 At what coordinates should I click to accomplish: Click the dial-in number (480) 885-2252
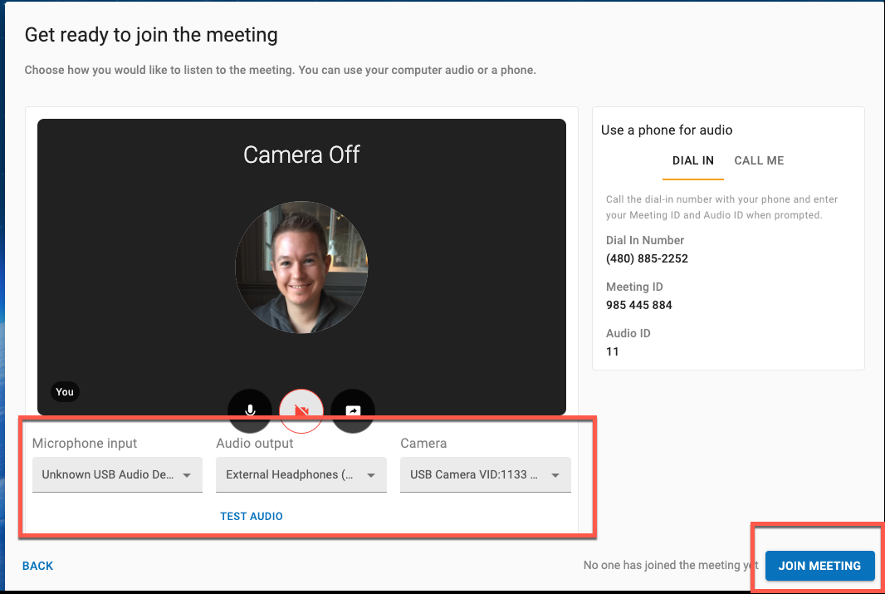click(647, 258)
